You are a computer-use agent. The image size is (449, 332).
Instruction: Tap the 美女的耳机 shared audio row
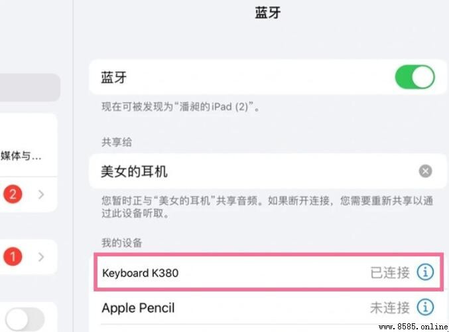coord(268,171)
